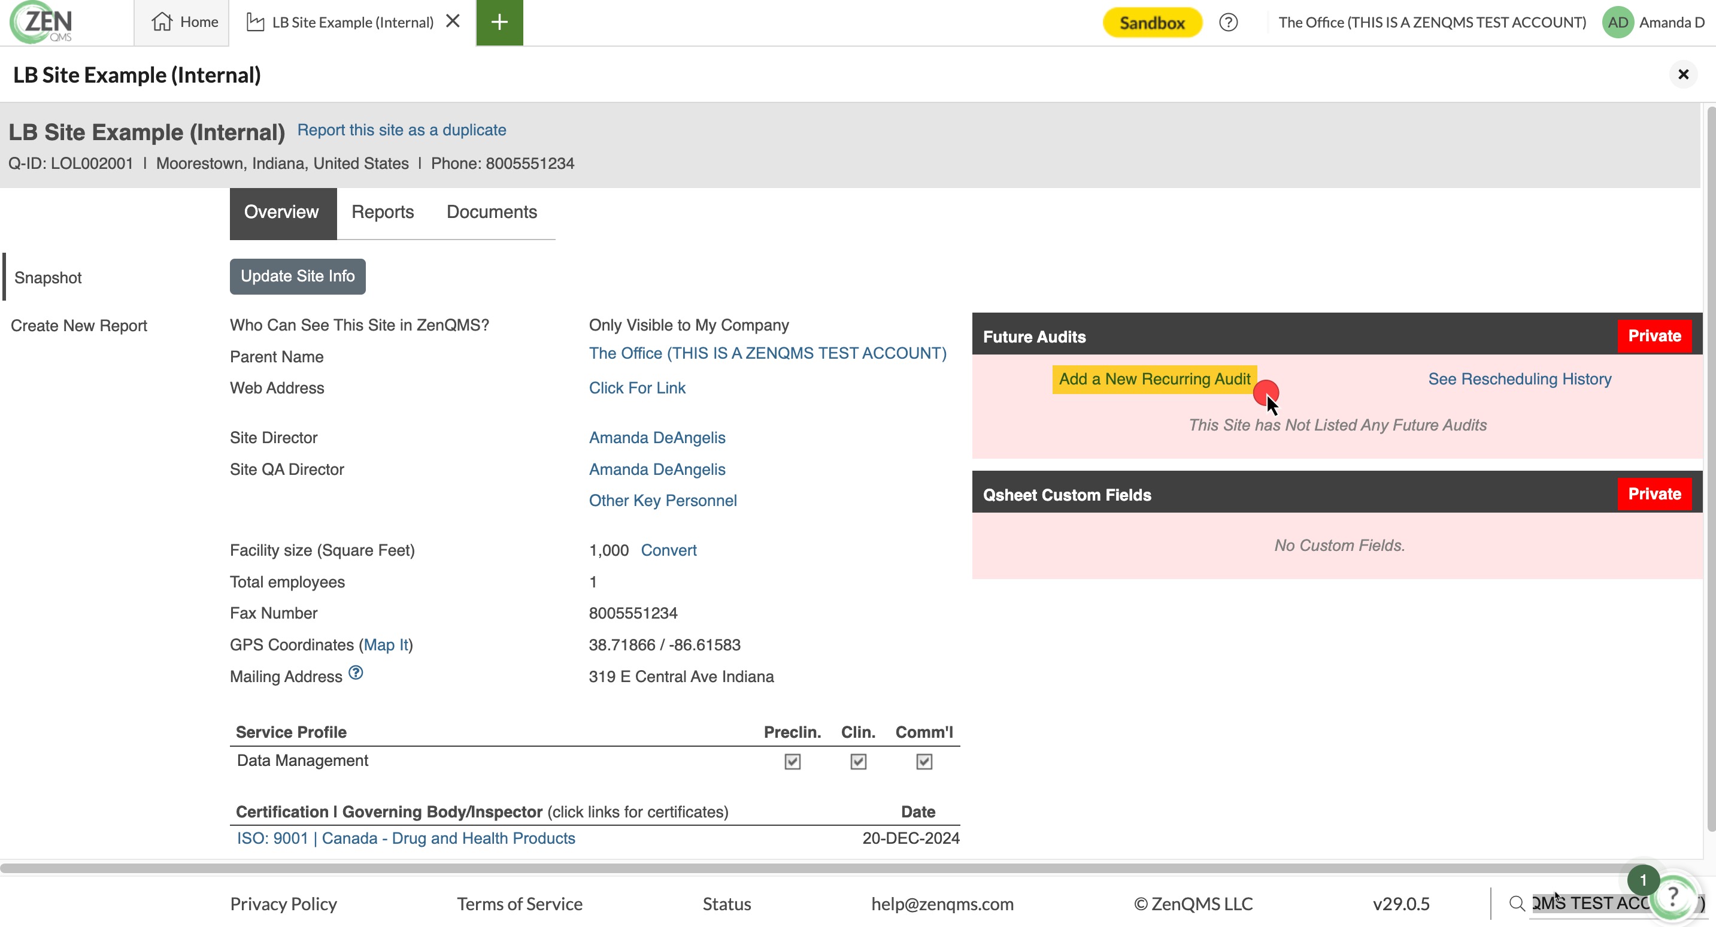This screenshot has width=1716, height=927.
Task: Click Add a New Recurring Audit
Action: tap(1154, 379)
